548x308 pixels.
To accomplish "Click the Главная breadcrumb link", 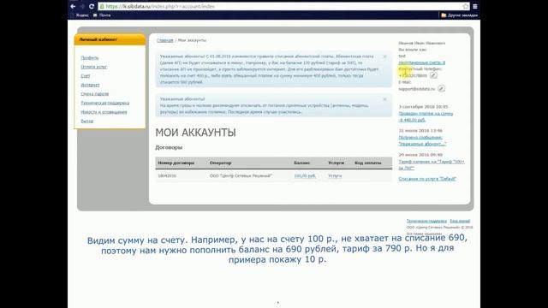I will pos(165,40).
